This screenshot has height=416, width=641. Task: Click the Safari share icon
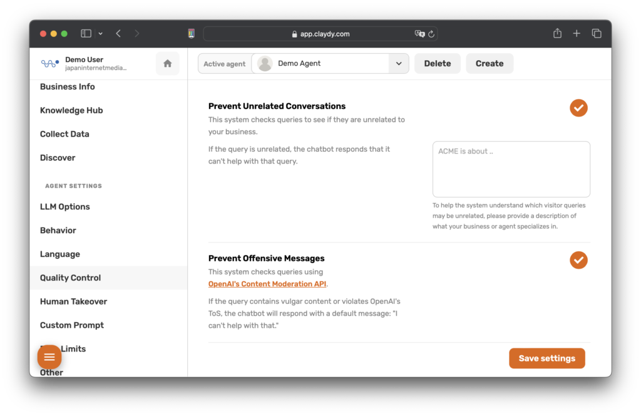557,34
